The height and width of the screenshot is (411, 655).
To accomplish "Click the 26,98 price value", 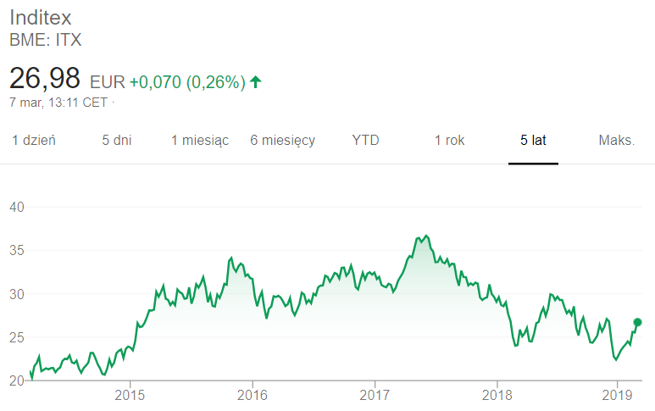I will 45,78.
